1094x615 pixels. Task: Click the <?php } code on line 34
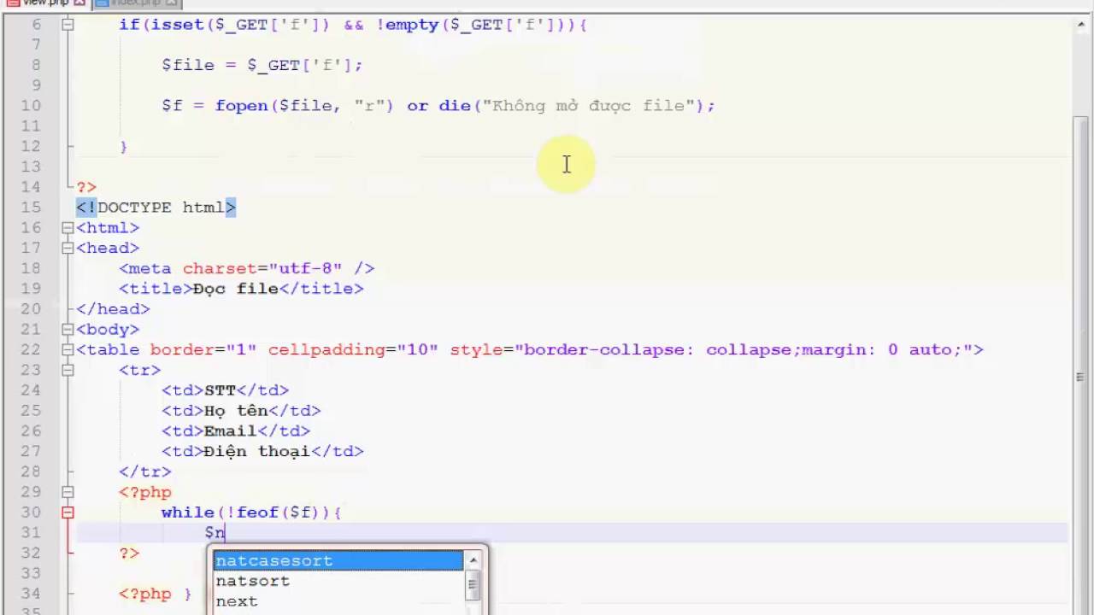tap(156, 594)
